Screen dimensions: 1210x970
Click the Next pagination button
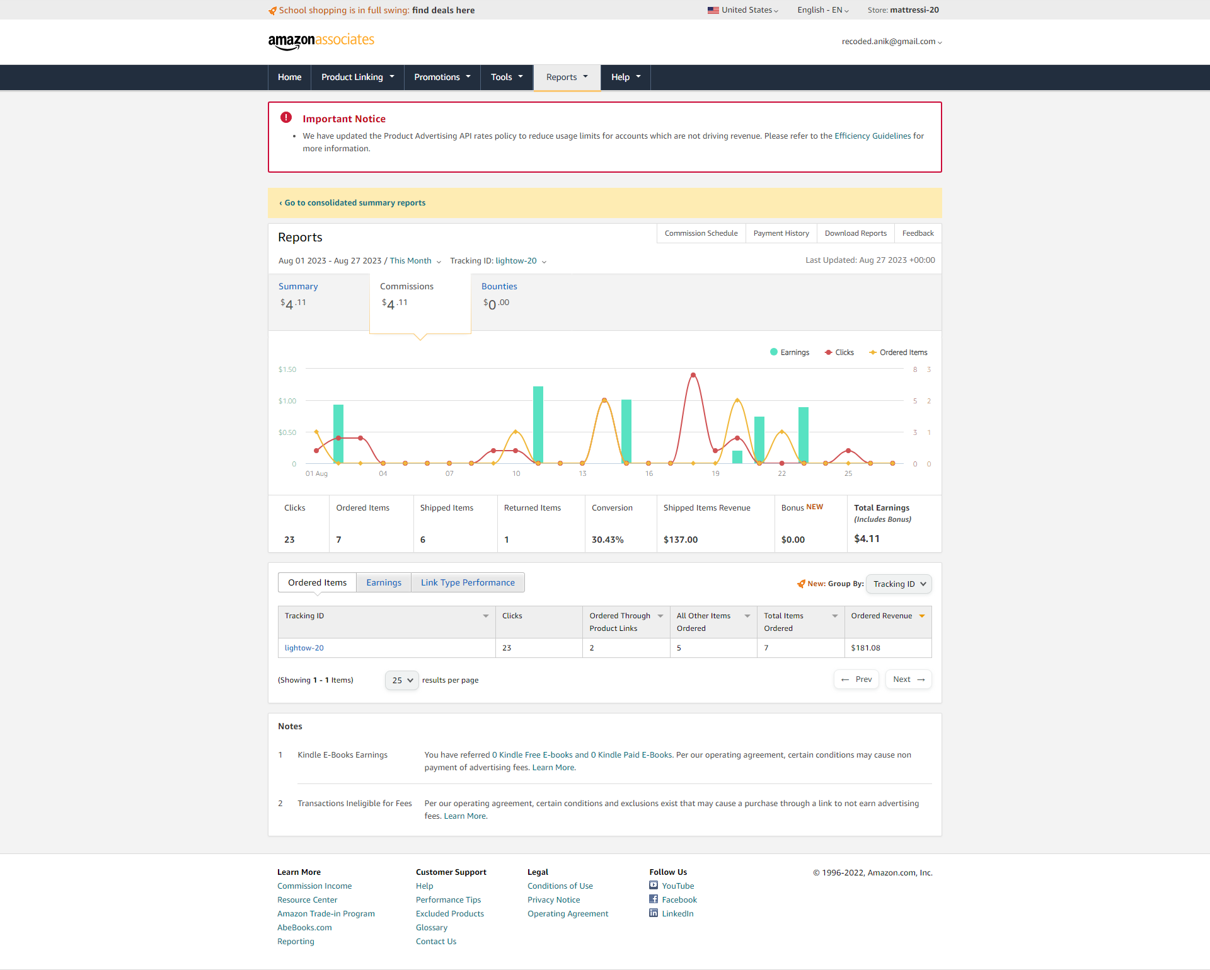(909, 679)
